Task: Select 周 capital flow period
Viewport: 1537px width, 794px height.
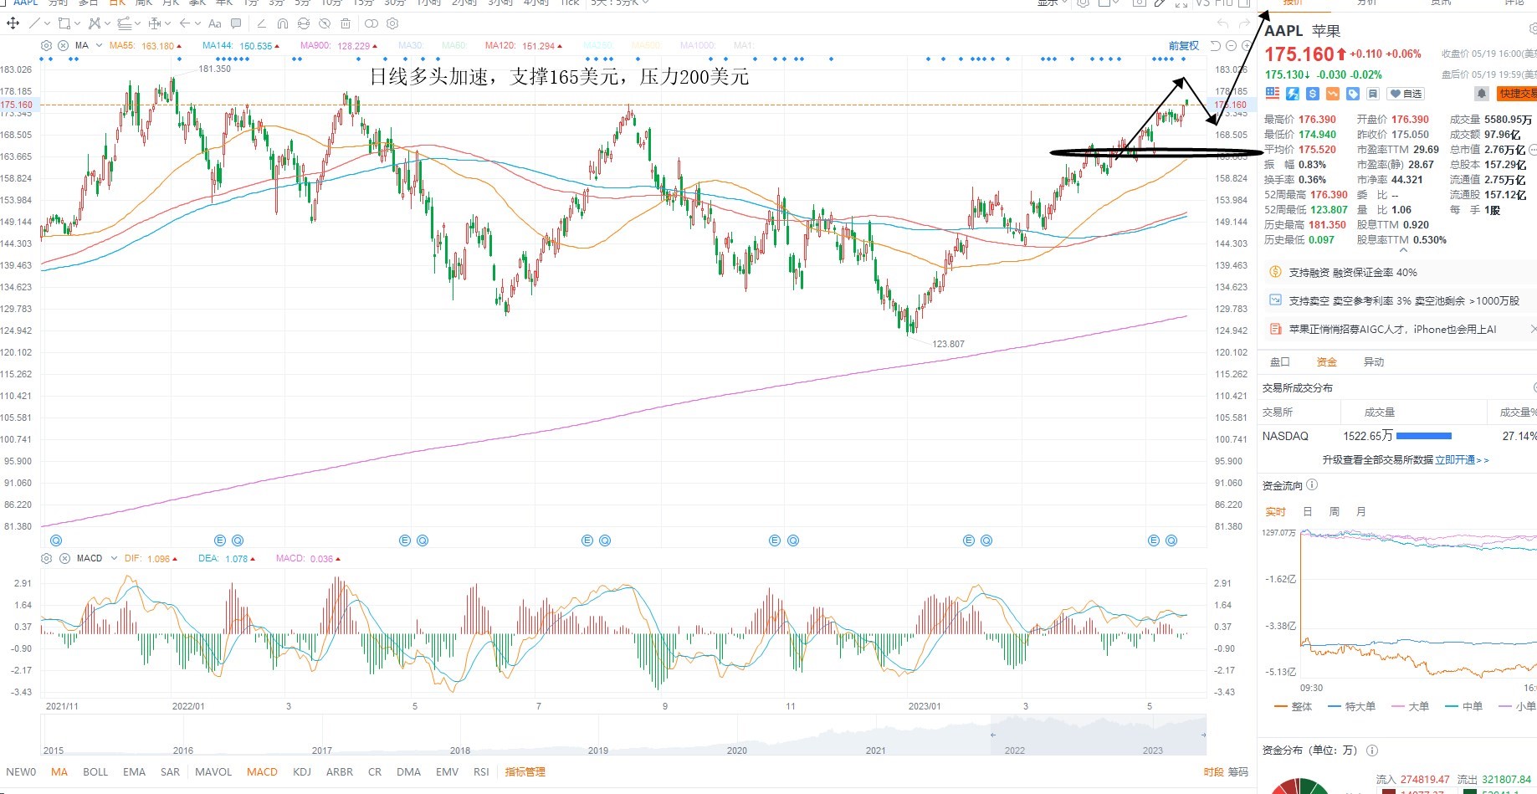Action: point(1335,512)
